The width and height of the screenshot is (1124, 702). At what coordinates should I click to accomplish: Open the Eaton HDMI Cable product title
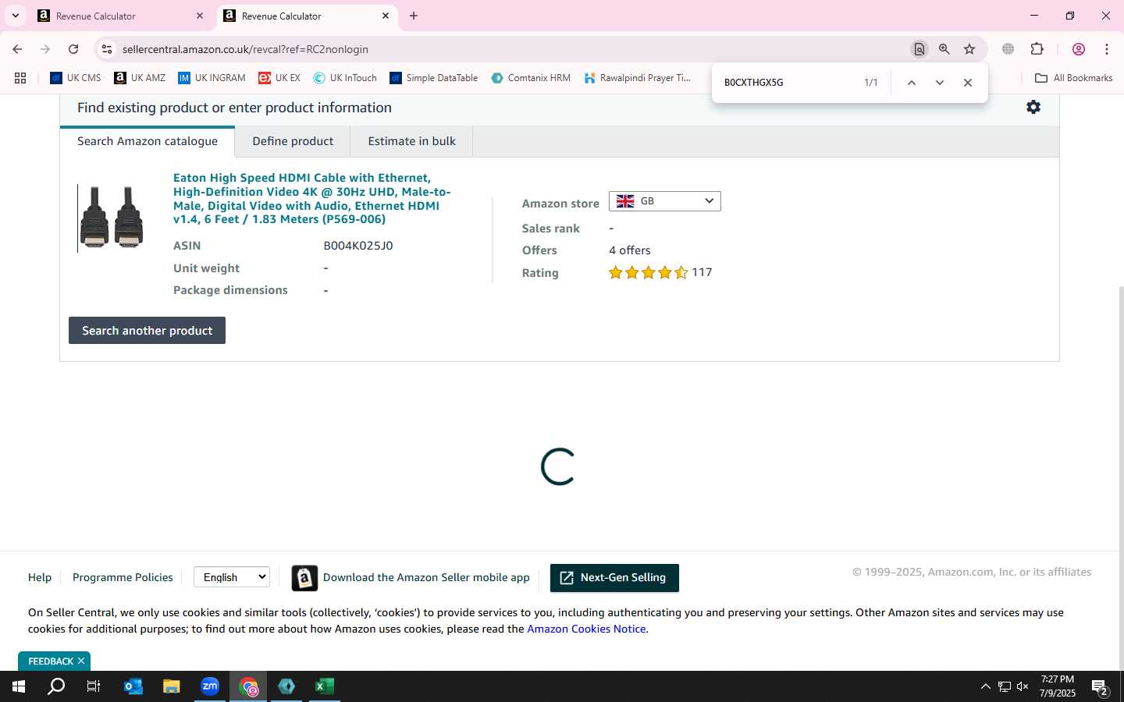[311, 198]
